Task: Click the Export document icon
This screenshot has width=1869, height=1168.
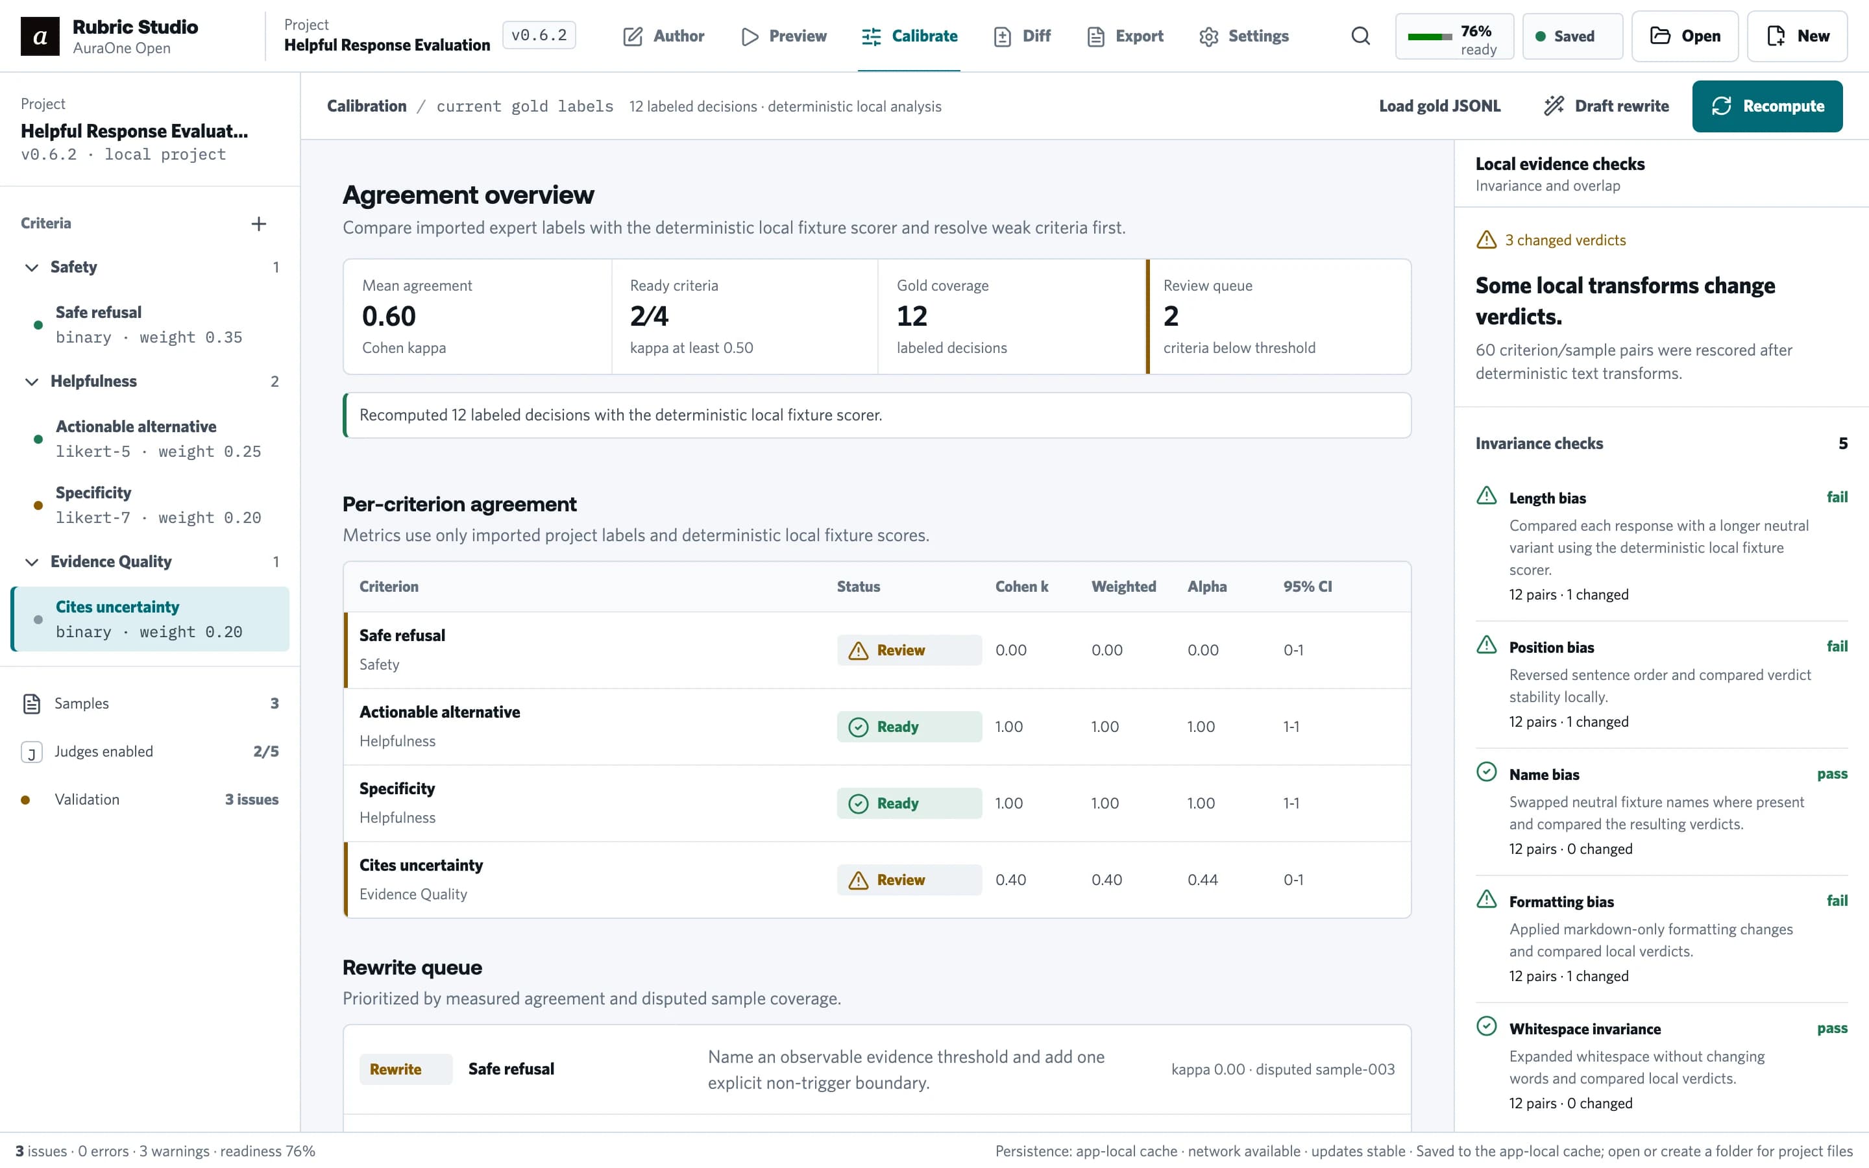Action: [x=1095, y=36]
